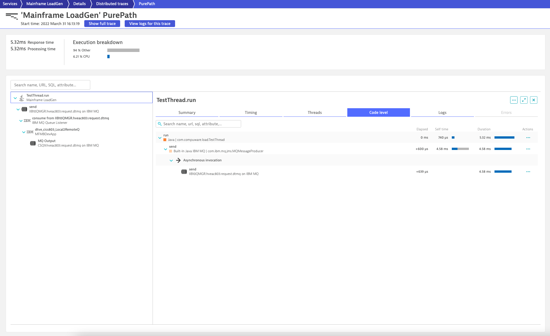
Task: Click the Elapsed column header
Action: click(x=422, y=129)
